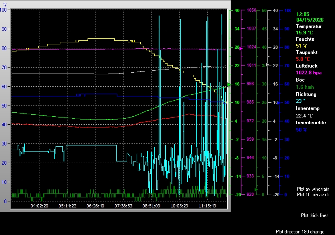This screenshot has width=335, height=235.
Task: Enable the Plot thick lines option
Action: [315, 215]
